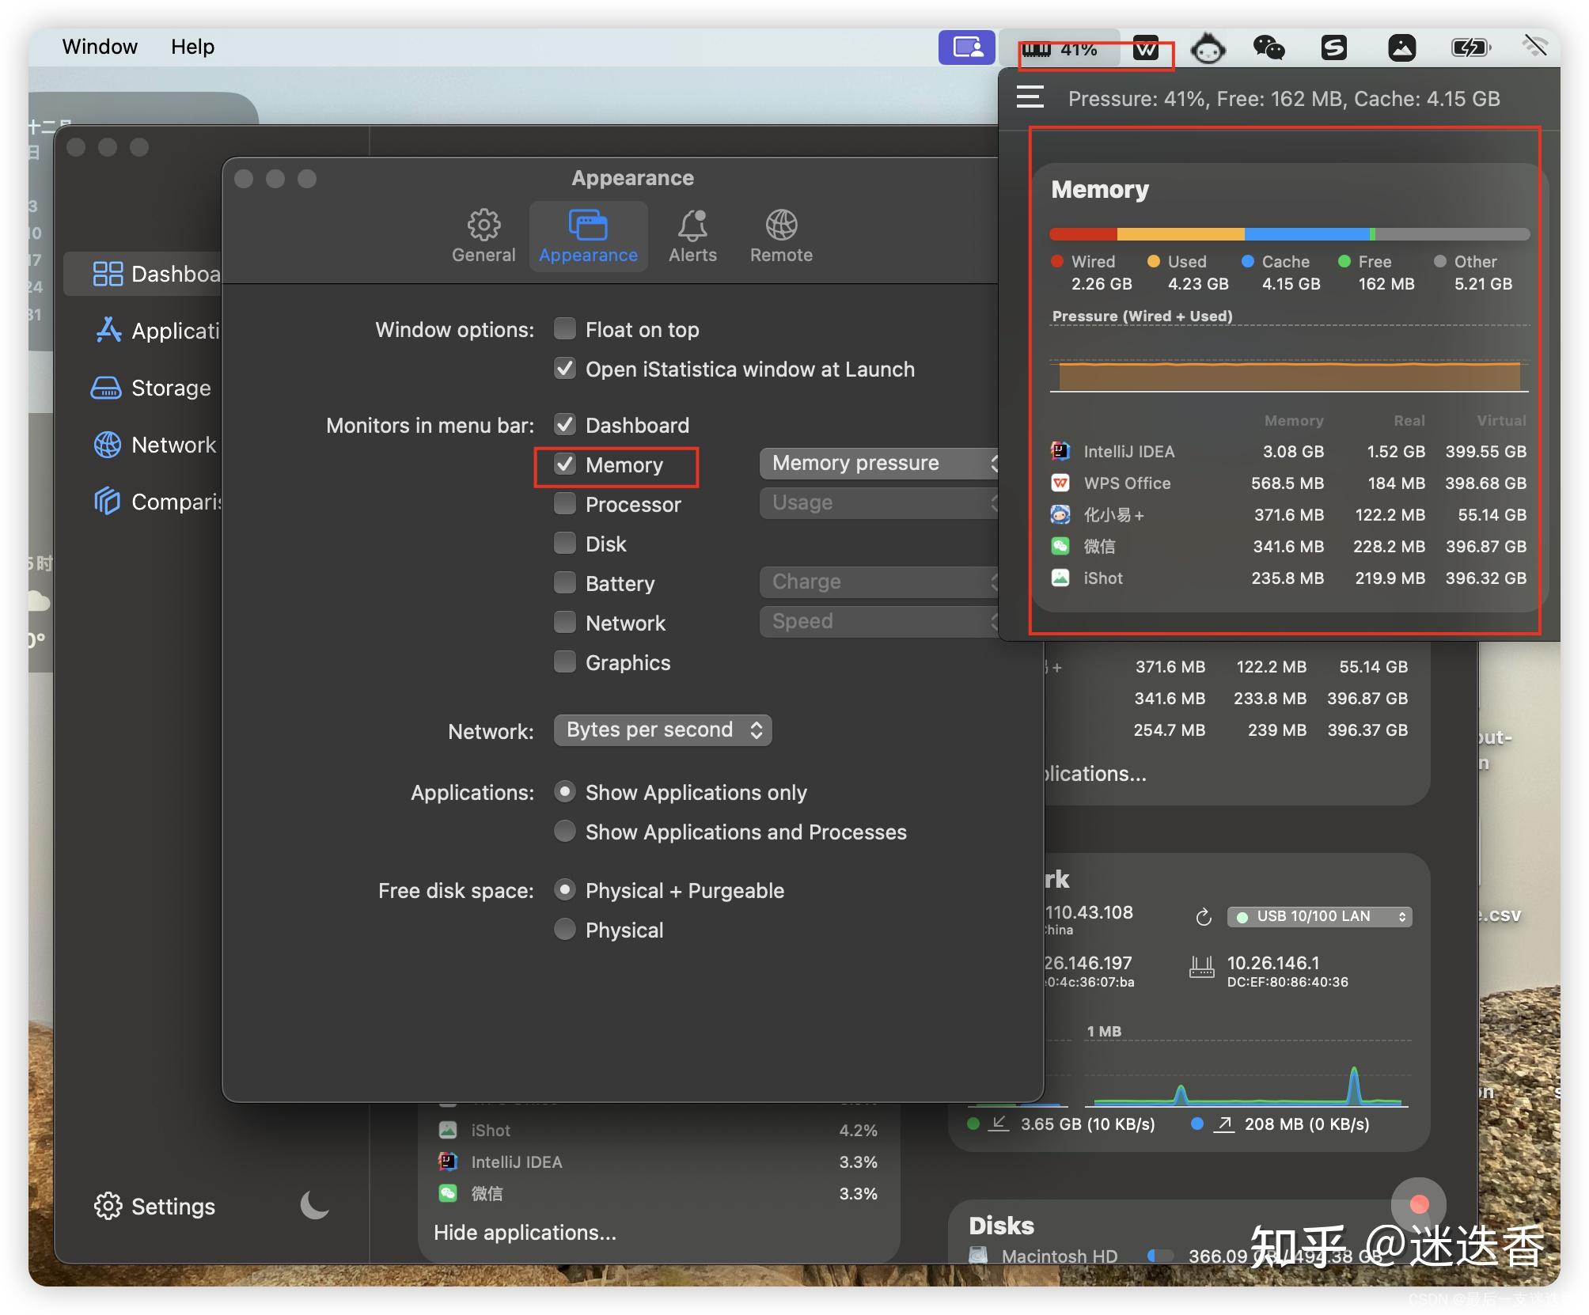Click IntelliJ IDEA row in memory popup
The height and width of the screenshot is (1315, 1589).
pos(1288,452)
